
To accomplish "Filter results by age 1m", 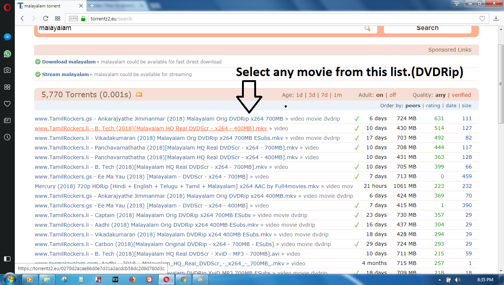I will (x=338, y=95).
